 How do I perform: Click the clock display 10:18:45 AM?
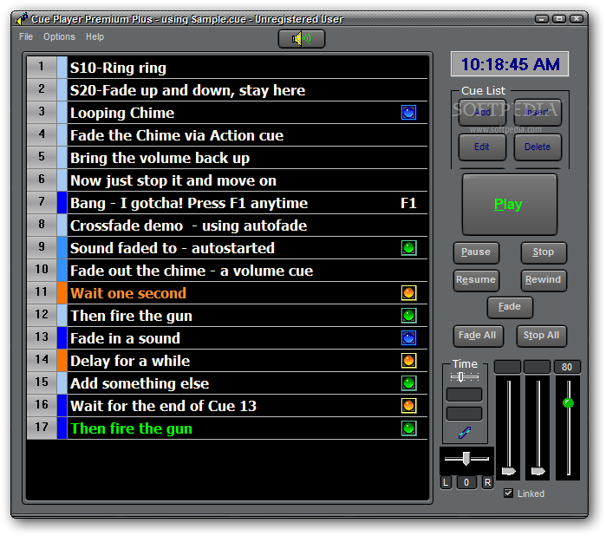(510, 64)
